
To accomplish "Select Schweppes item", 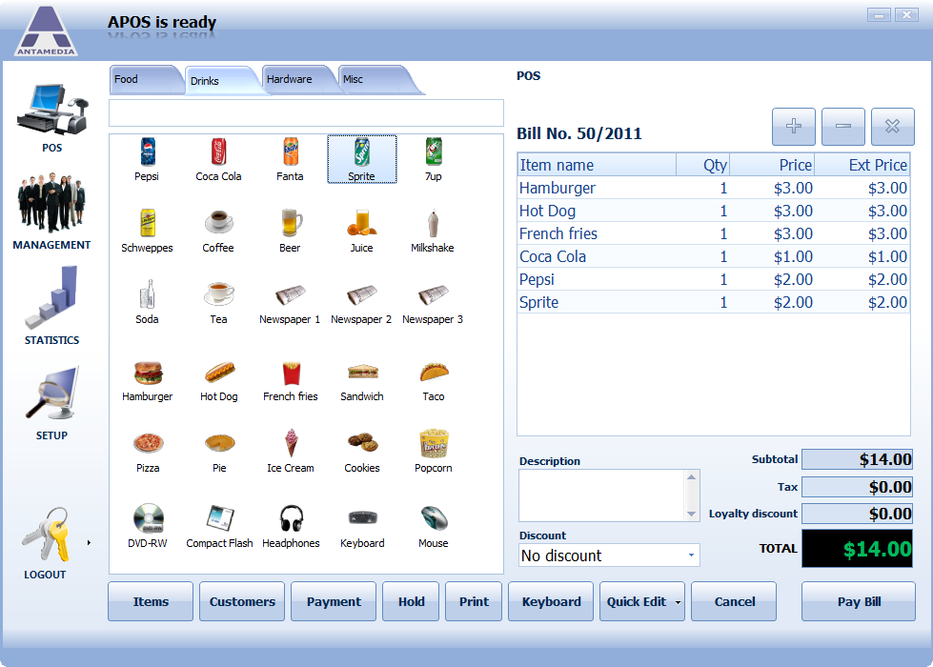I will tap(147, 231).
